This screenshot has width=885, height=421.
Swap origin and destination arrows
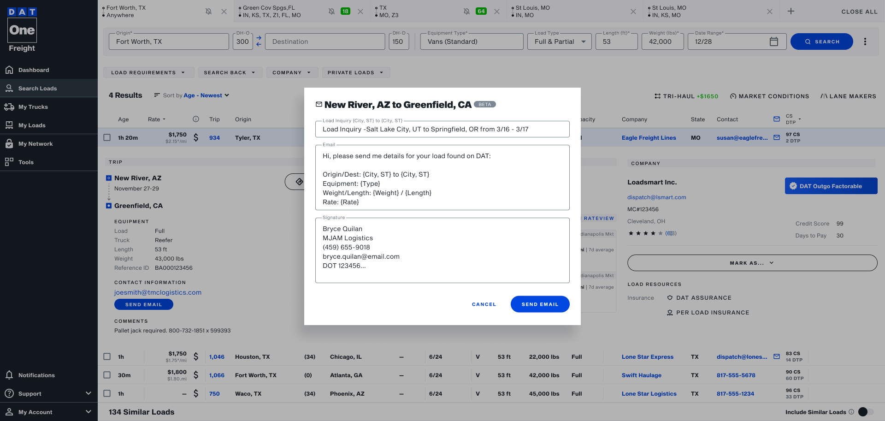(259, 41)
